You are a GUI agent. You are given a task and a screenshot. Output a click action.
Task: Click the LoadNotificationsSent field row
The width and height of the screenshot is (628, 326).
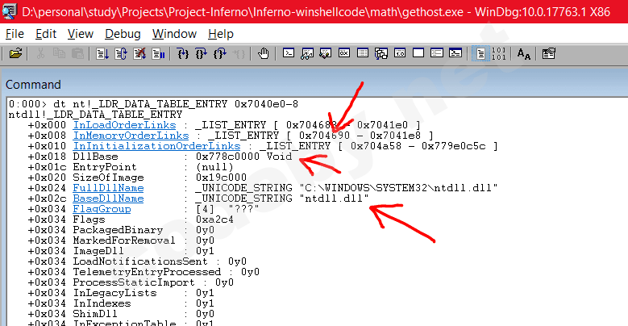pos(137,261)
